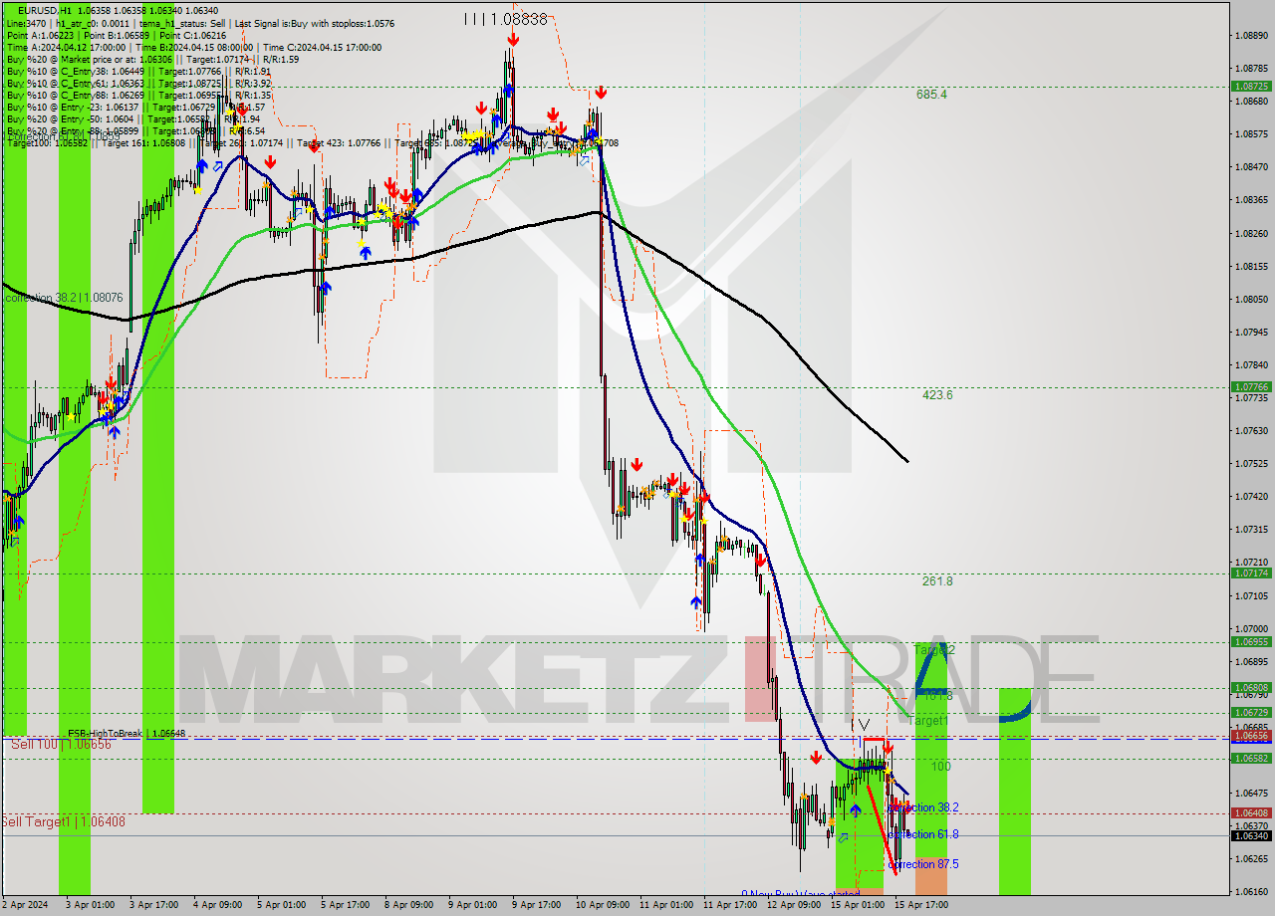The image size is (1275, 916).
Task: Click the 'correction 38.2' blue label
Action: pyautogui.click(x=923, y=807)
